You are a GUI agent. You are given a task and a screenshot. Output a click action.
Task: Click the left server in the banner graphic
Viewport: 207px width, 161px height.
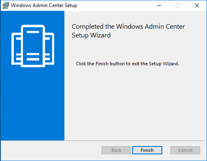click(16, 49)
